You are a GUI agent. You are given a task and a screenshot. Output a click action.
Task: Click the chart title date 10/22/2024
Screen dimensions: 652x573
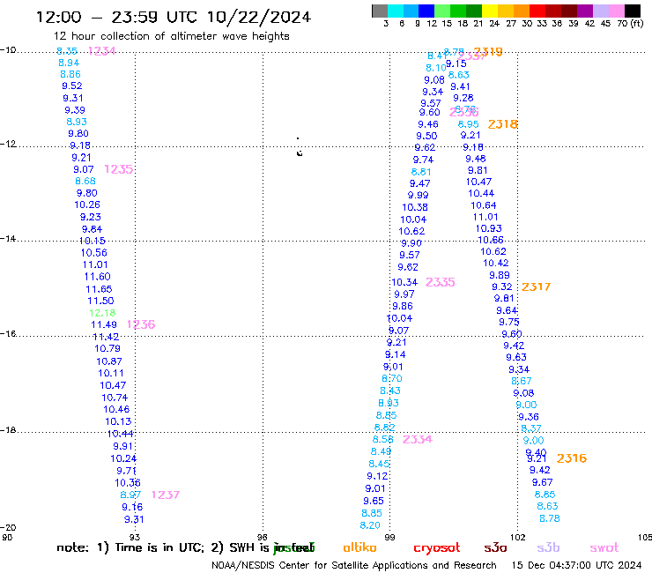(x=259, y=17)
